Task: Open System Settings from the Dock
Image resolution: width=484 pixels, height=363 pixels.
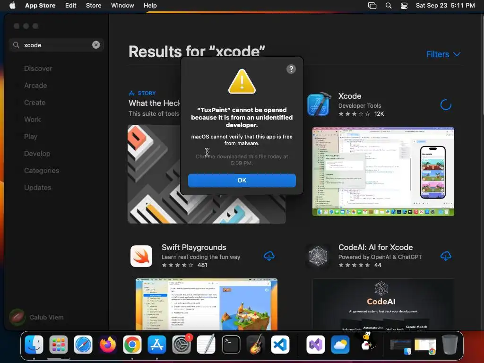Action: [181, 345]
